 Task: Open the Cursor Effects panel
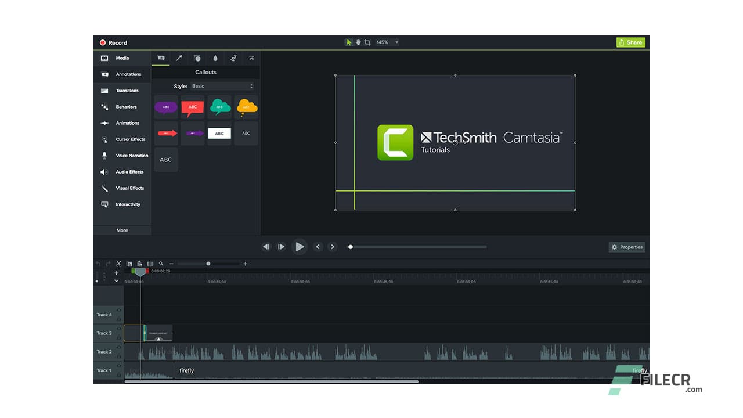coord(123,139)
